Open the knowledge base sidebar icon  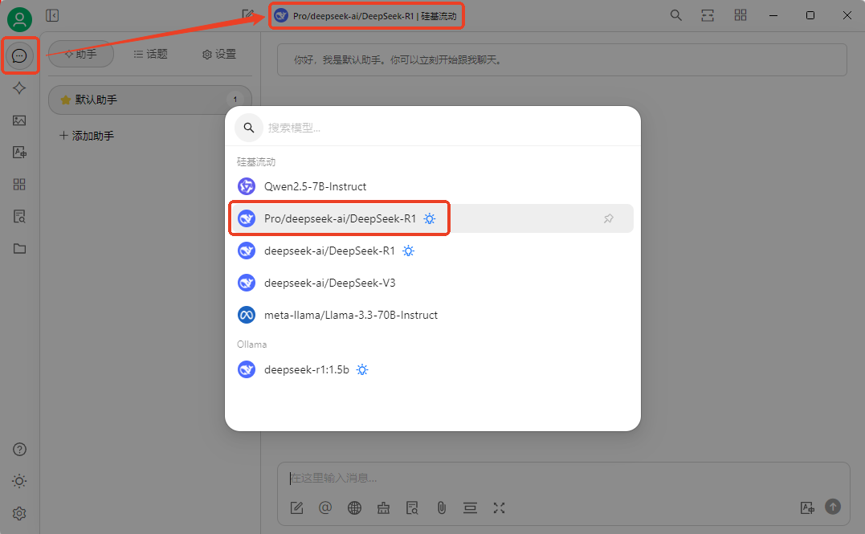19,216
